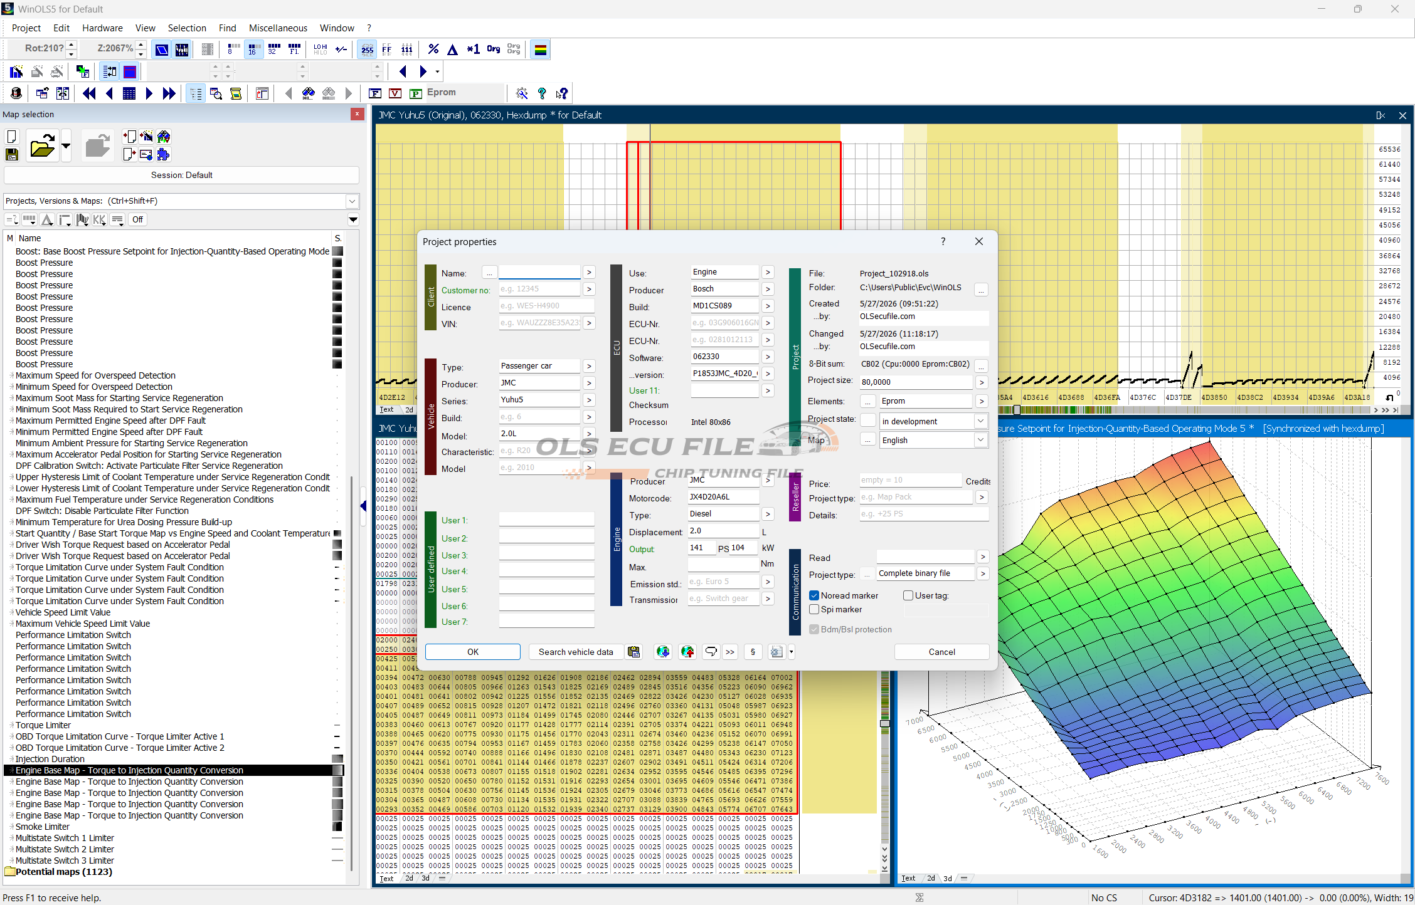
Task: Click the Session: Default button
Action: (x=182, y=175)
